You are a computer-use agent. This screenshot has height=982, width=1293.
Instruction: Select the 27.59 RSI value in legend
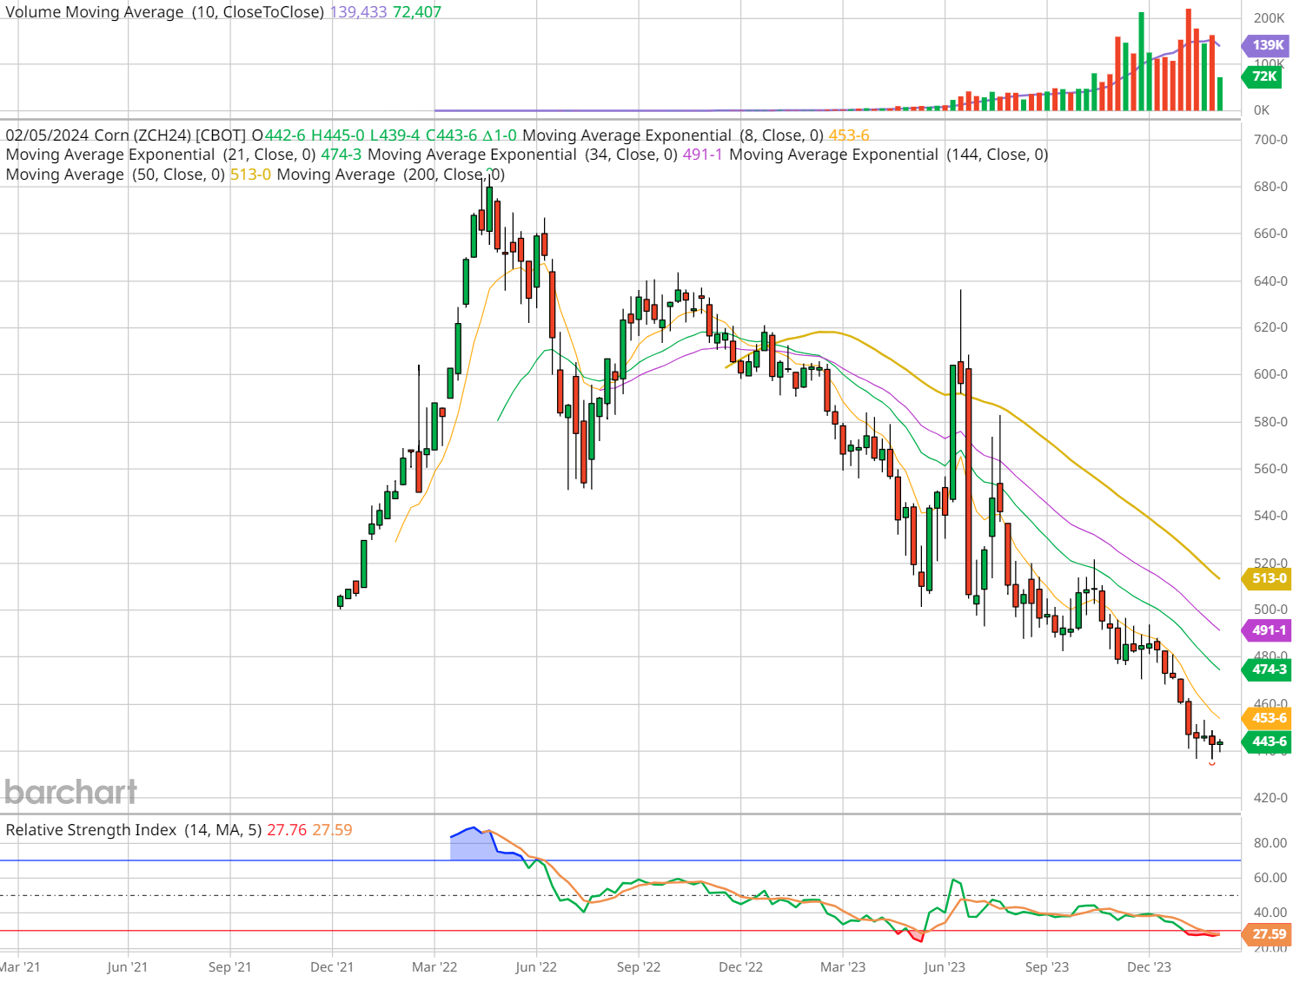pos(333,830)
